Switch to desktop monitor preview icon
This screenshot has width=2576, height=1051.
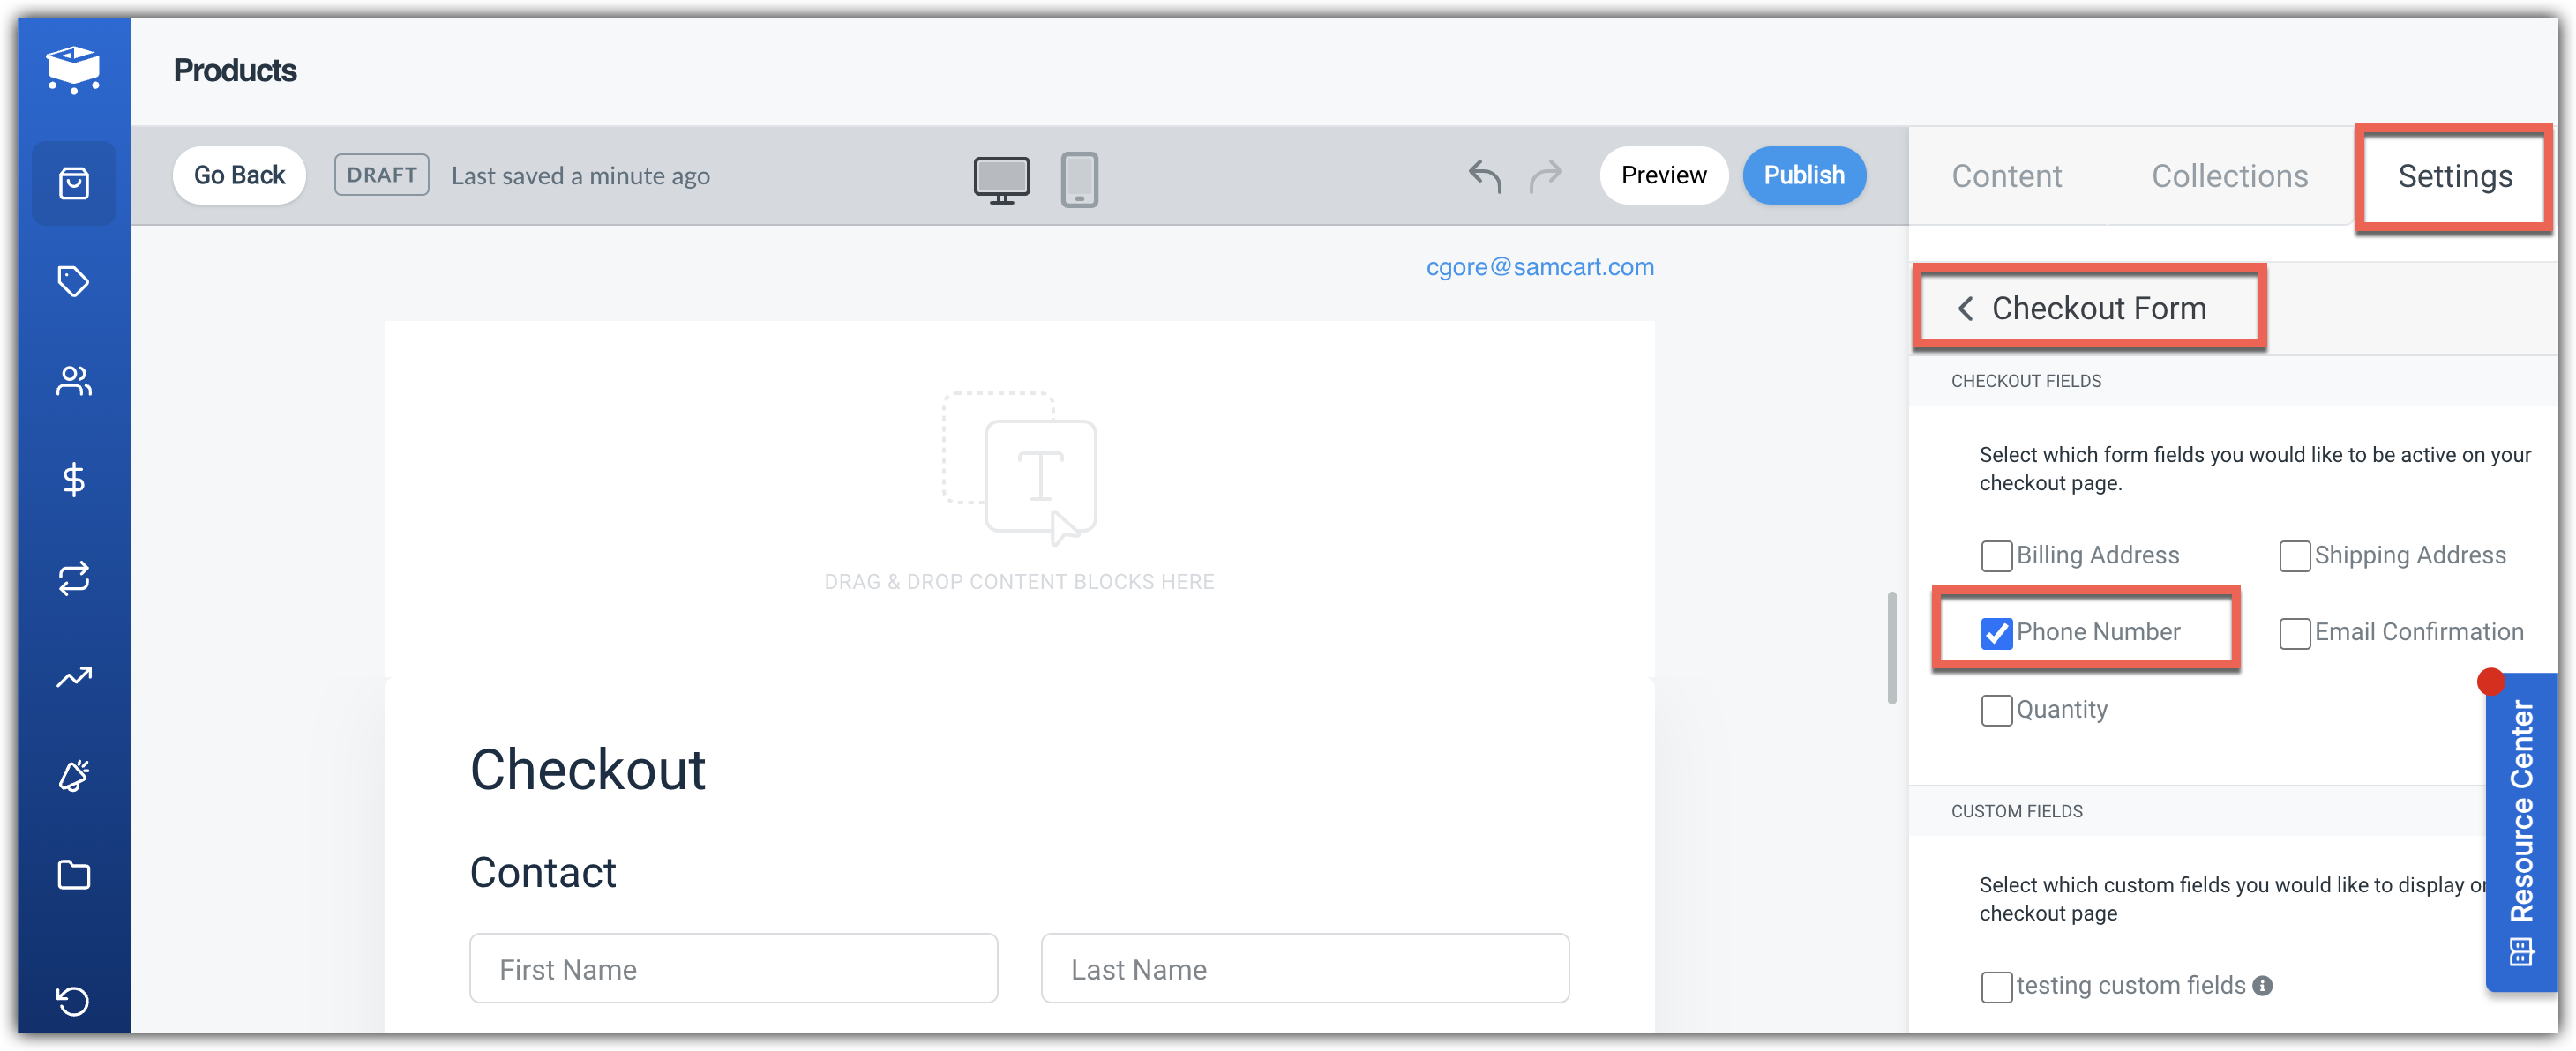tap(1001, 179)
